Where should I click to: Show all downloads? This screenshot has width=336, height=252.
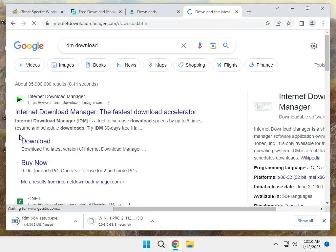(305, 221)
